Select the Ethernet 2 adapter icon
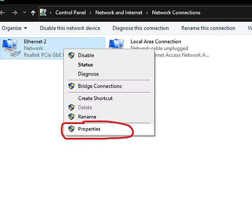Screen dimensions: 252x200 tap(11, 48)
